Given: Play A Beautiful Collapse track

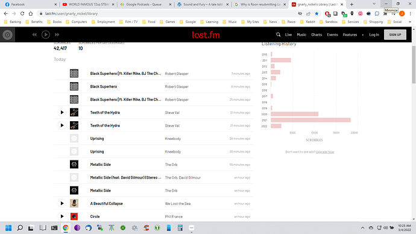Looking at the screenshot, I should click(62, 203).
